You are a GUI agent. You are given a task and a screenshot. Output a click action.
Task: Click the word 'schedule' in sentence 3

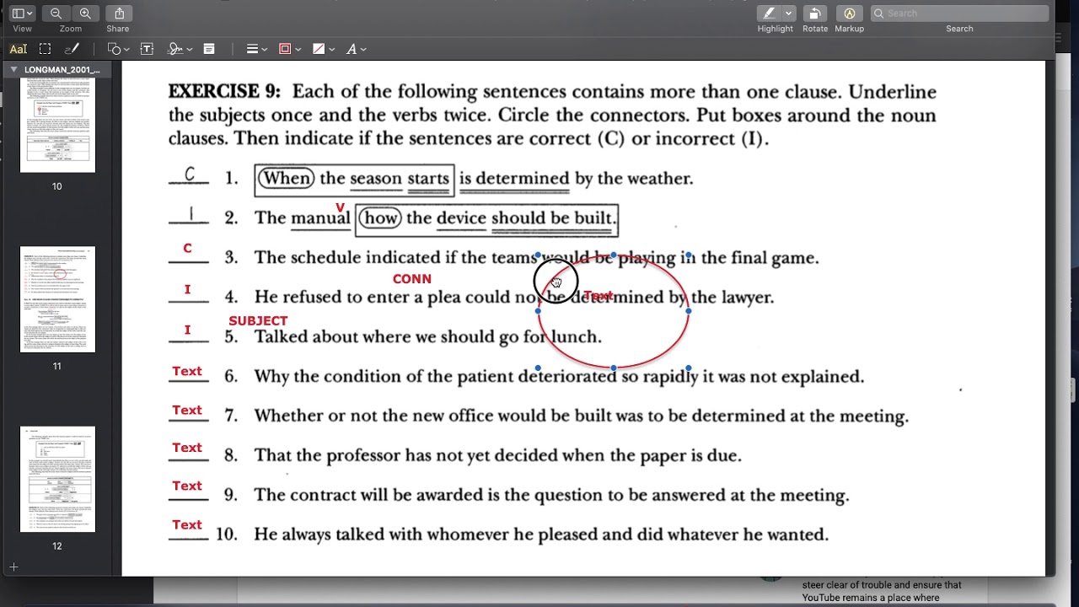(325, 258)
